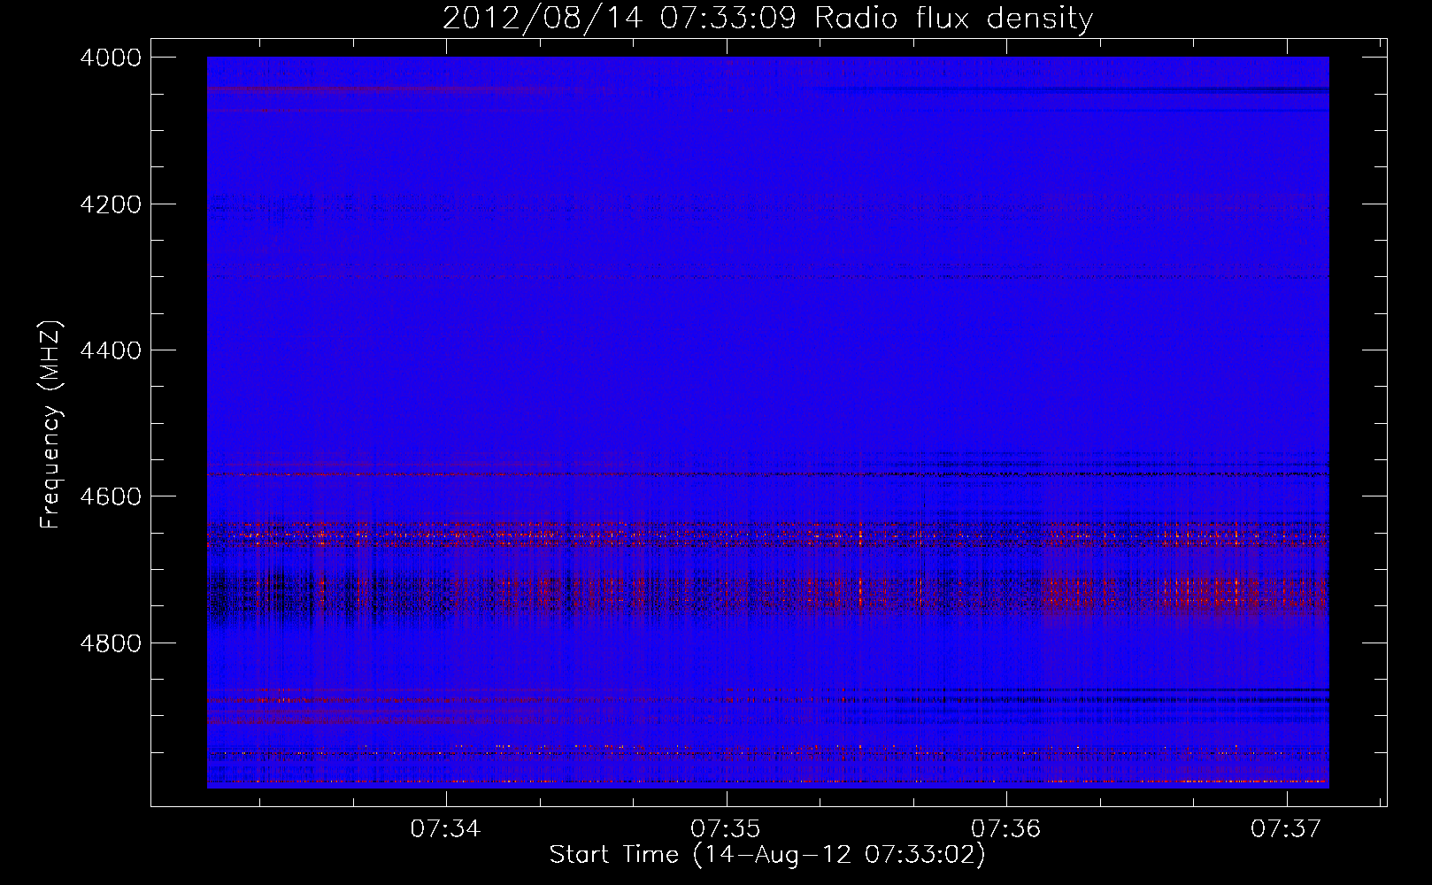Click the 07:37 time tick label
This screenshot has width=1432, height=885.
click(x=1285, y=828)
